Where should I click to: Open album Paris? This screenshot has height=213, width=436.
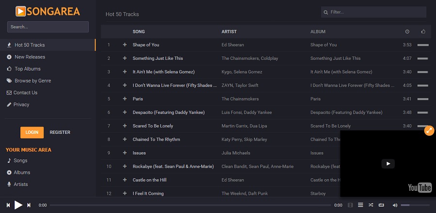pos(315,99)
